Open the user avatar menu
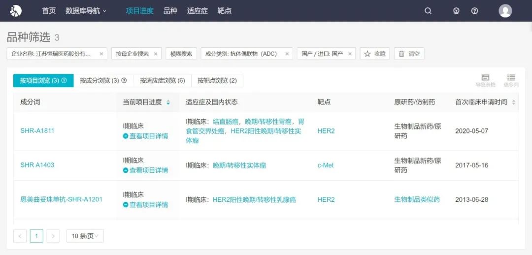Viewport: 532px width, 255px height. tap(505, 11)
